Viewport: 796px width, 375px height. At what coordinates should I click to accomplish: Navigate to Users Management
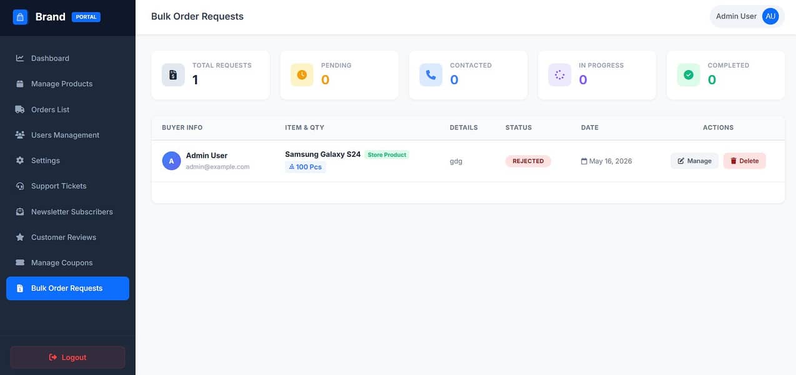point(67,135)
